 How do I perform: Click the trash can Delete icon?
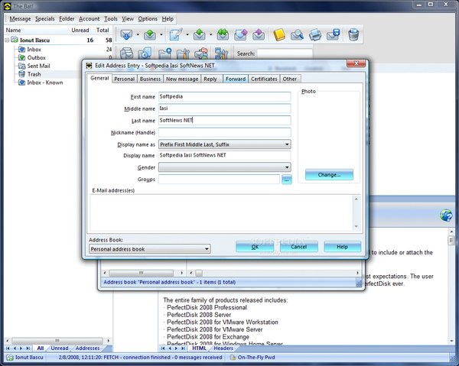pyautogui.click(x=353, y=34)
